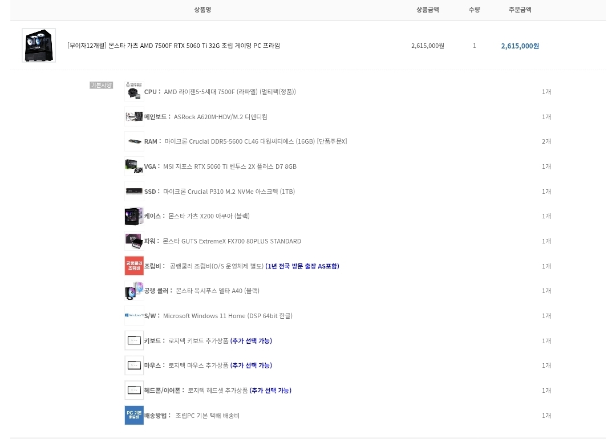Viewport: 616px width, 443px height.
Task: Select the Delta A40 air cooler icon
Action: click(x=134, y=291)
